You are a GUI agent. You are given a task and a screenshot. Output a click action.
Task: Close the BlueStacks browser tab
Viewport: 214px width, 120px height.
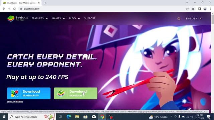(39, 3)
